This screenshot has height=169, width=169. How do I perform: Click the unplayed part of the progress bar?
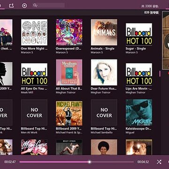(x=112, y=162)
